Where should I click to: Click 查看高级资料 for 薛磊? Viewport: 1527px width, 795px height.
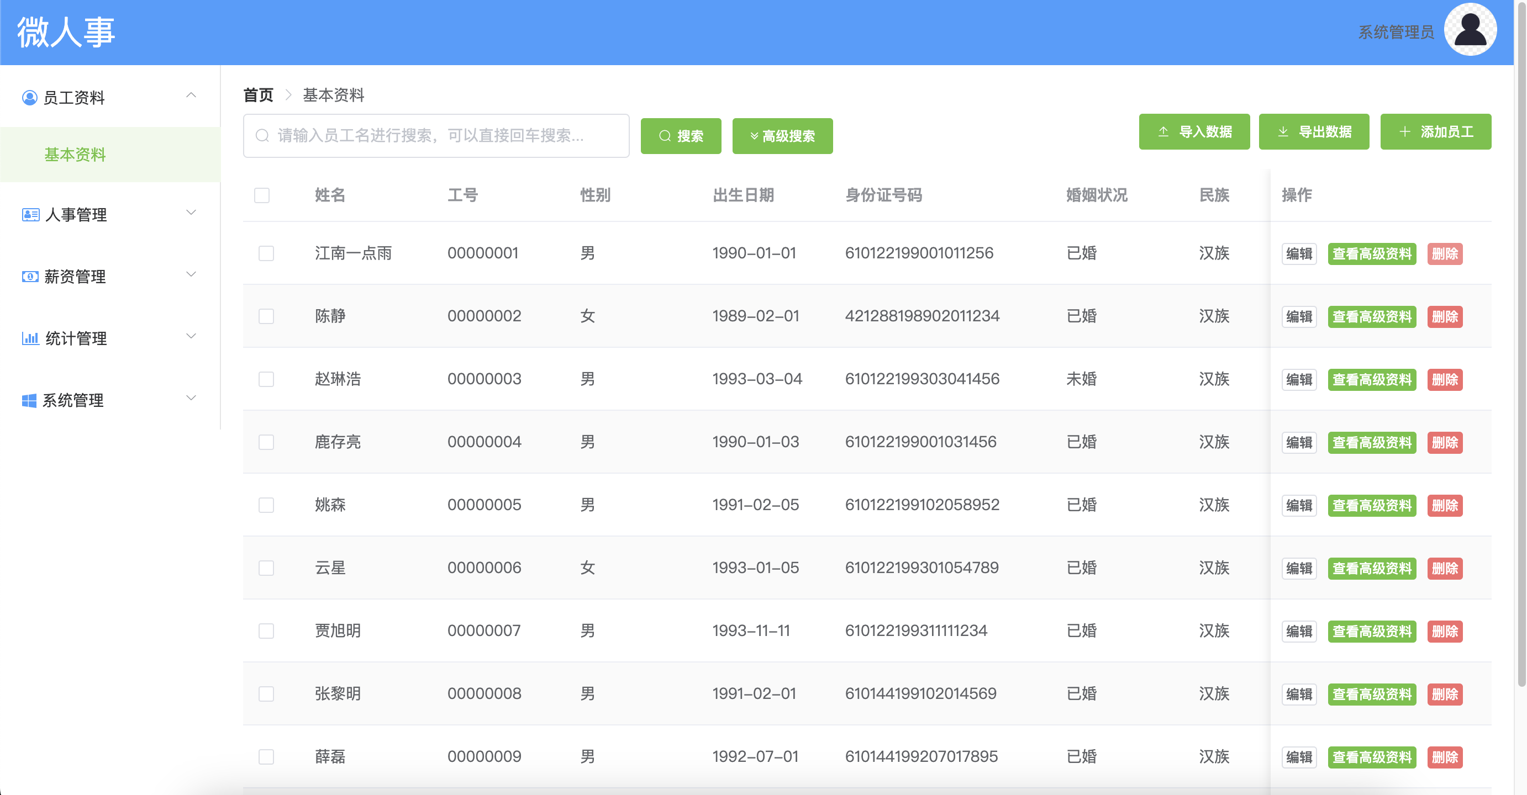point(1372,757)
